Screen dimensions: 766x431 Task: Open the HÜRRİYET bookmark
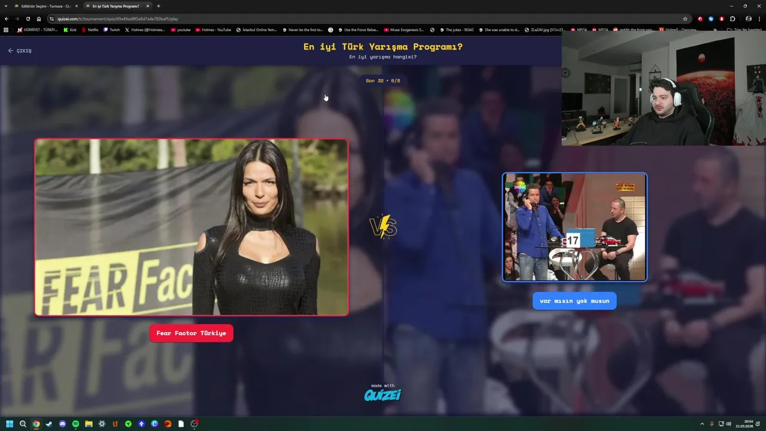(38, 29)
